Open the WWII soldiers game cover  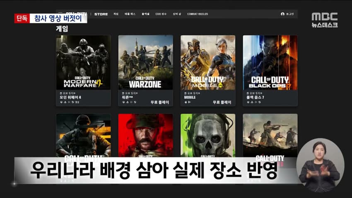tap(270, 135)
